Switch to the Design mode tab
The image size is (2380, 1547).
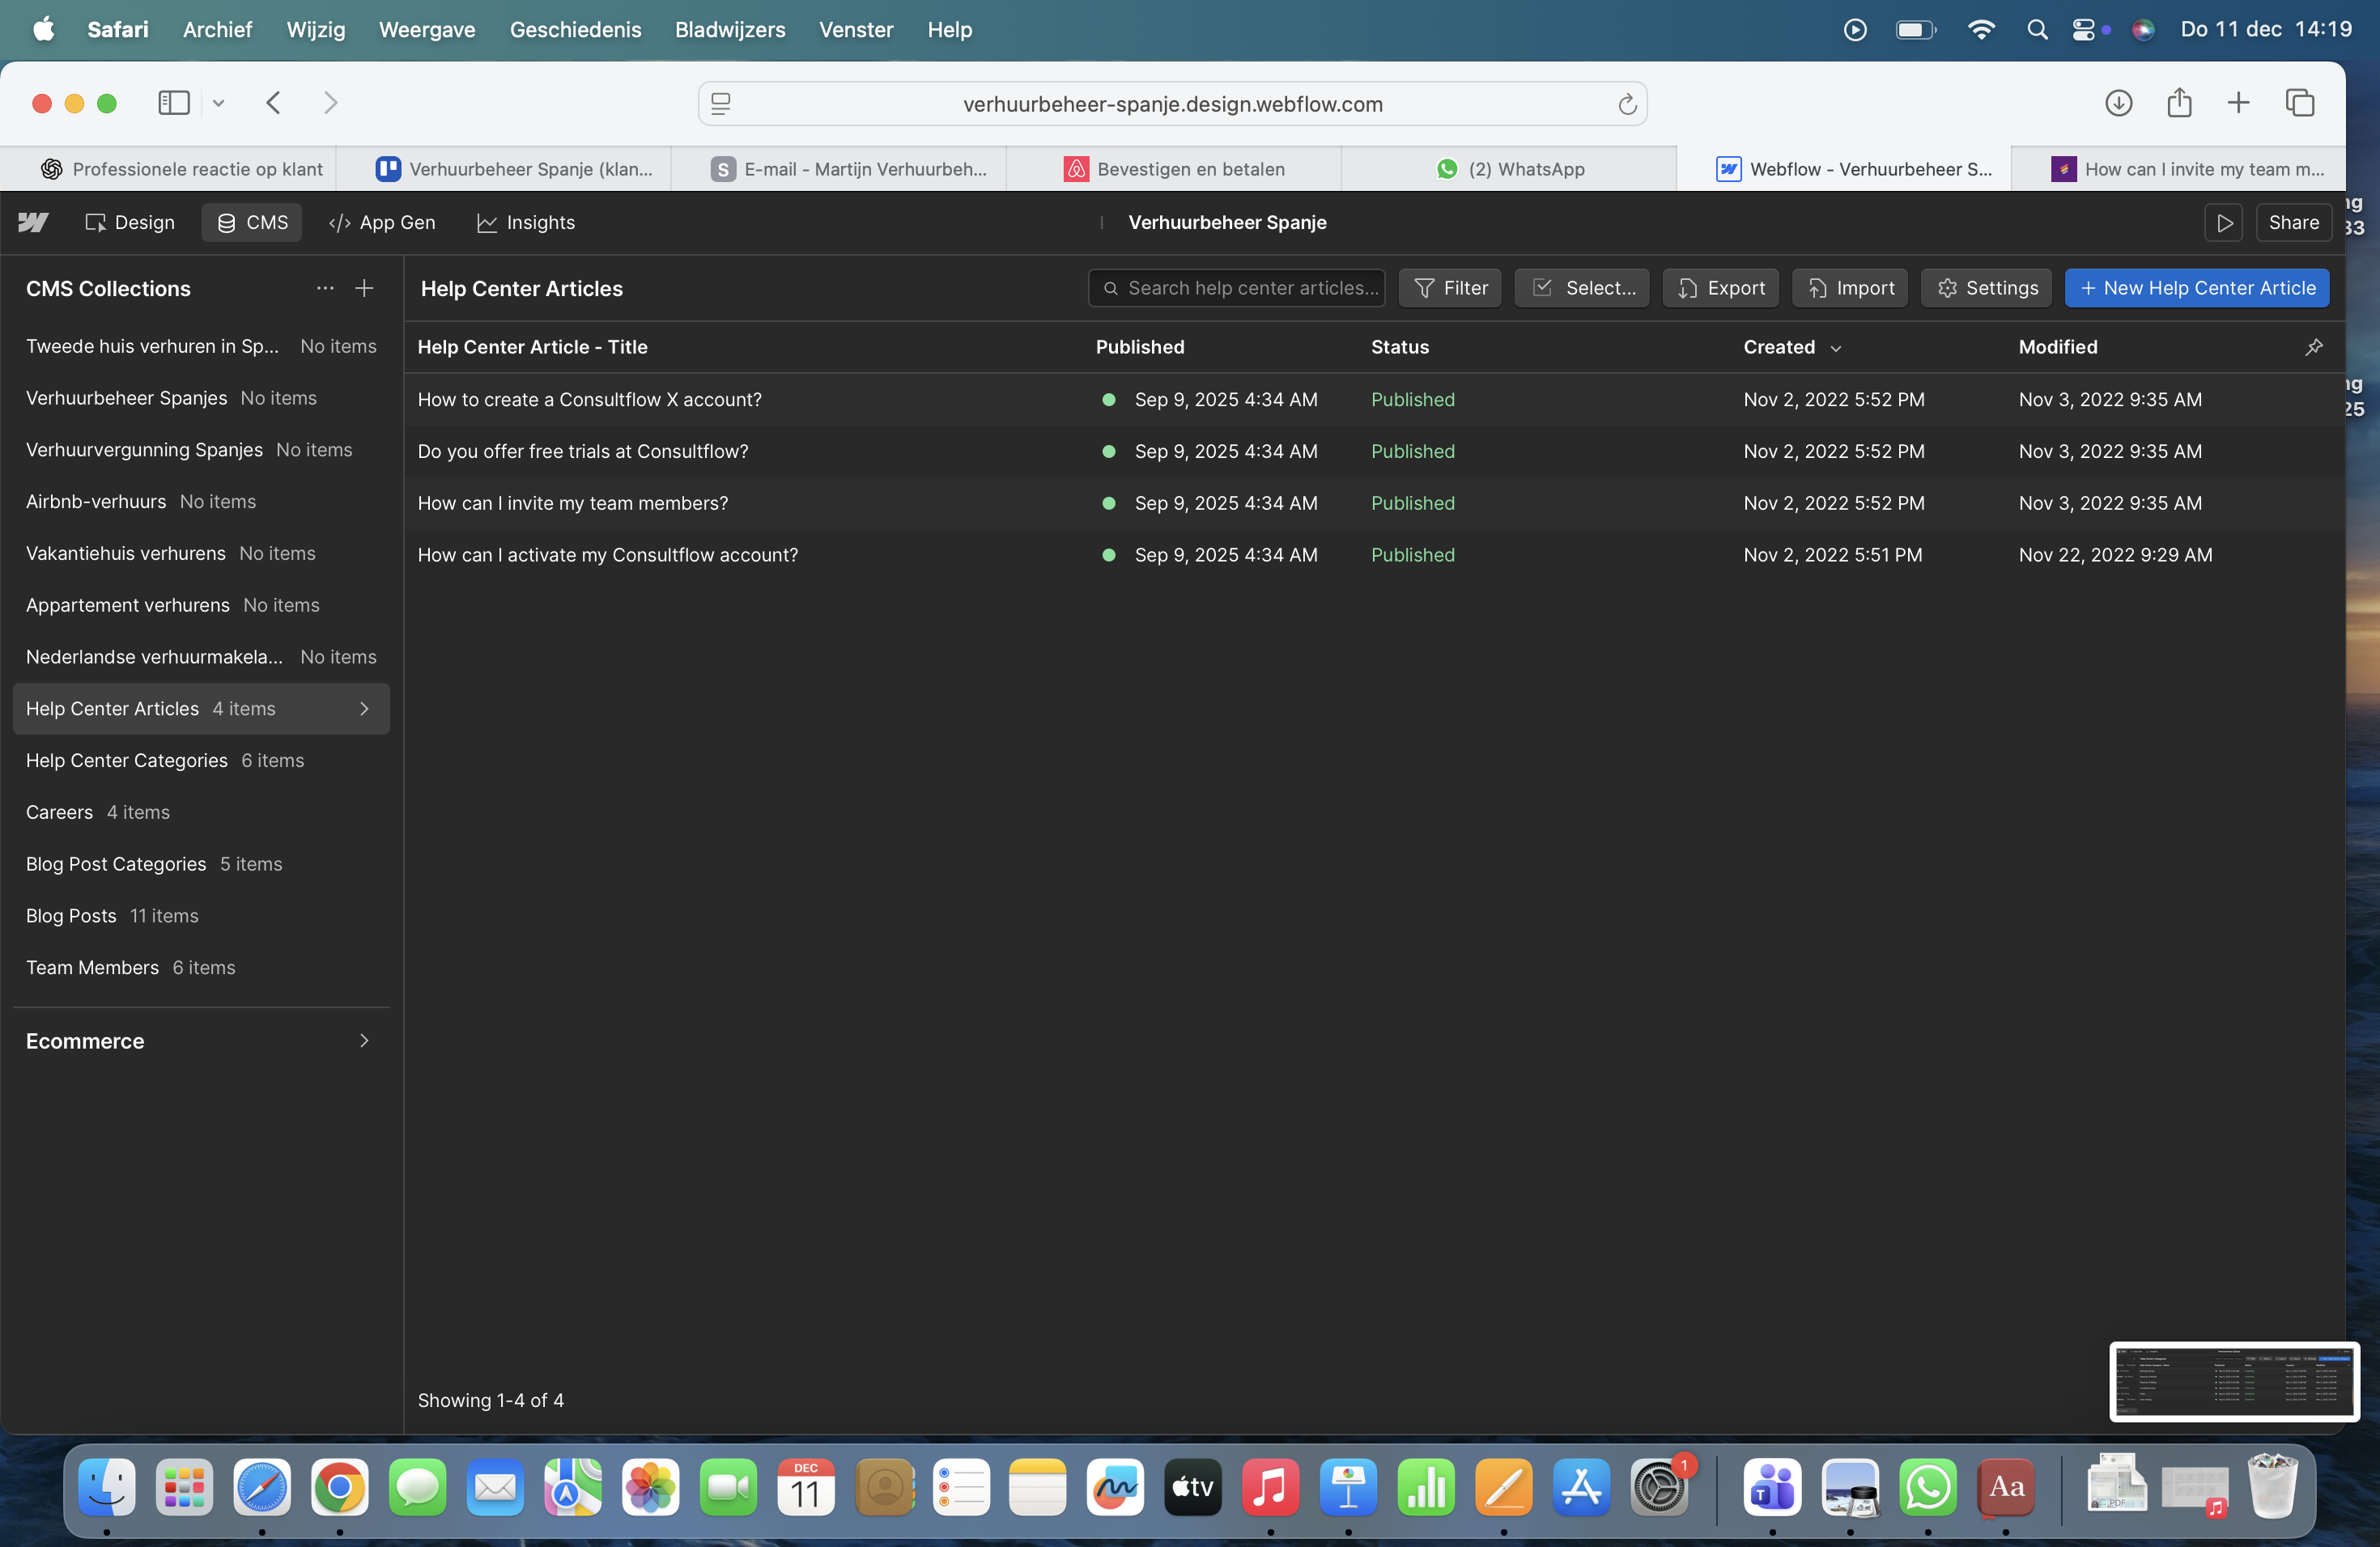130,222
